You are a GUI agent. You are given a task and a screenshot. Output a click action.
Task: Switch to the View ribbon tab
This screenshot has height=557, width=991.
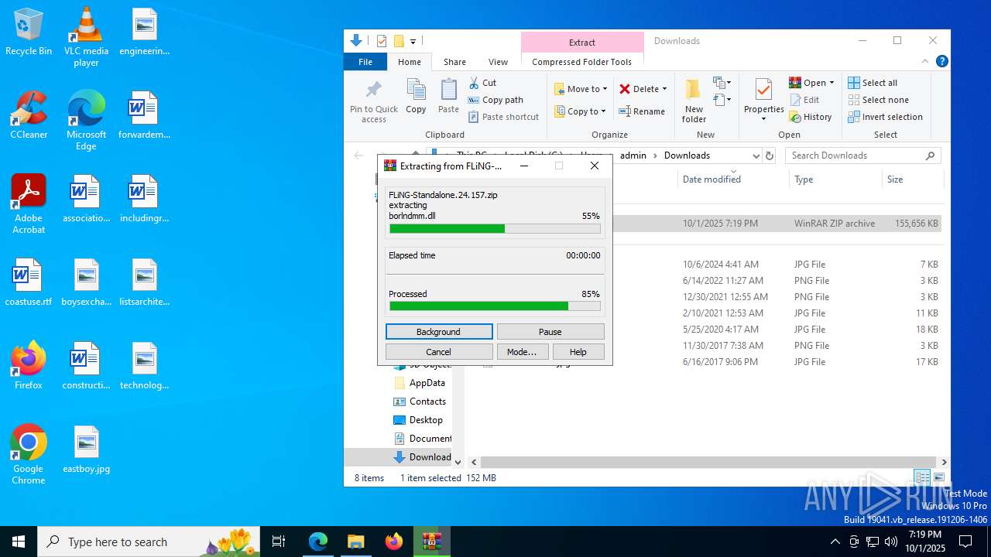(x=498, y=62)
